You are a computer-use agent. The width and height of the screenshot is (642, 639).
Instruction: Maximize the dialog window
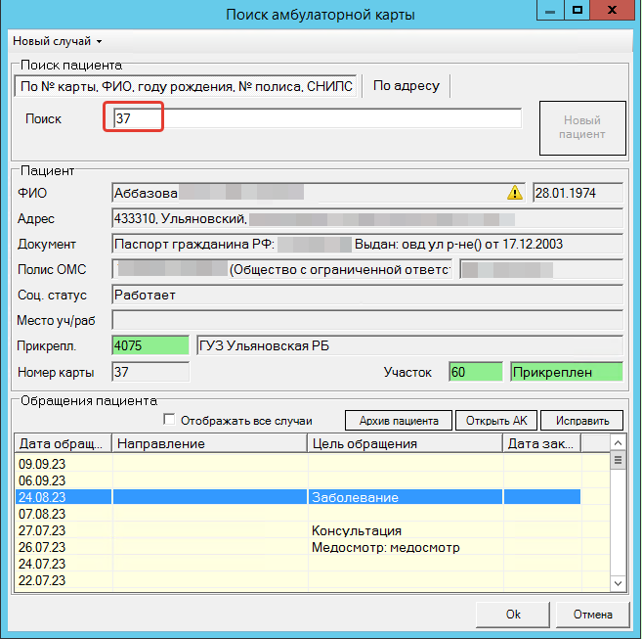(x=578, y=12)
